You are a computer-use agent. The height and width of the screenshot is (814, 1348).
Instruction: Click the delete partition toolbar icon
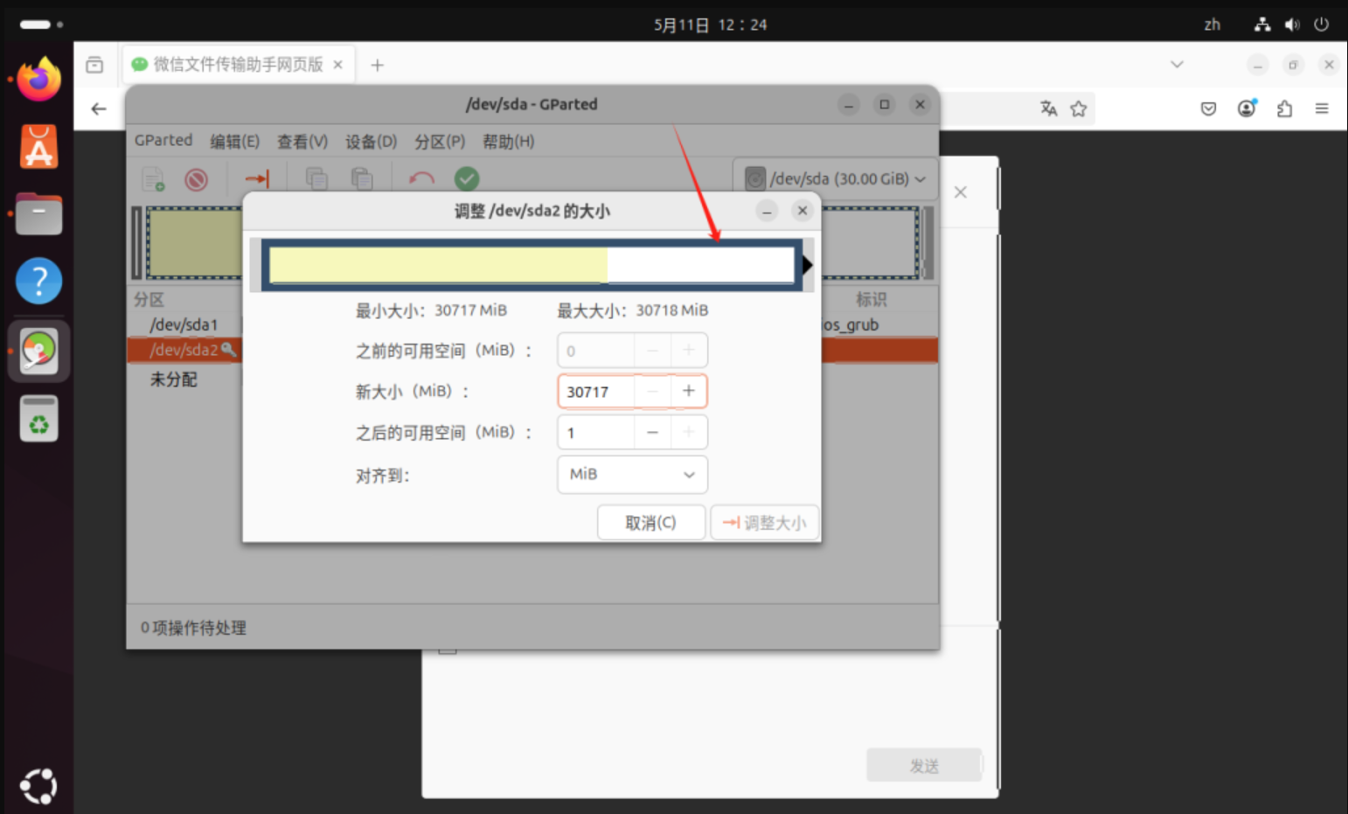[197, 180]
